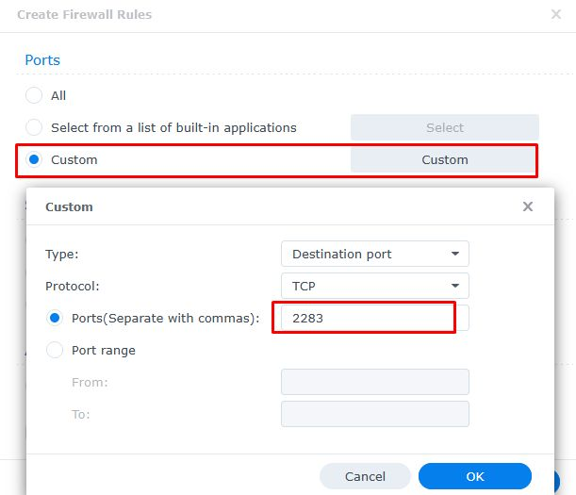Click the Protocol: field label
Image resolution: width=576 pixels, height=495 pixels.
(x=72, y=286)
